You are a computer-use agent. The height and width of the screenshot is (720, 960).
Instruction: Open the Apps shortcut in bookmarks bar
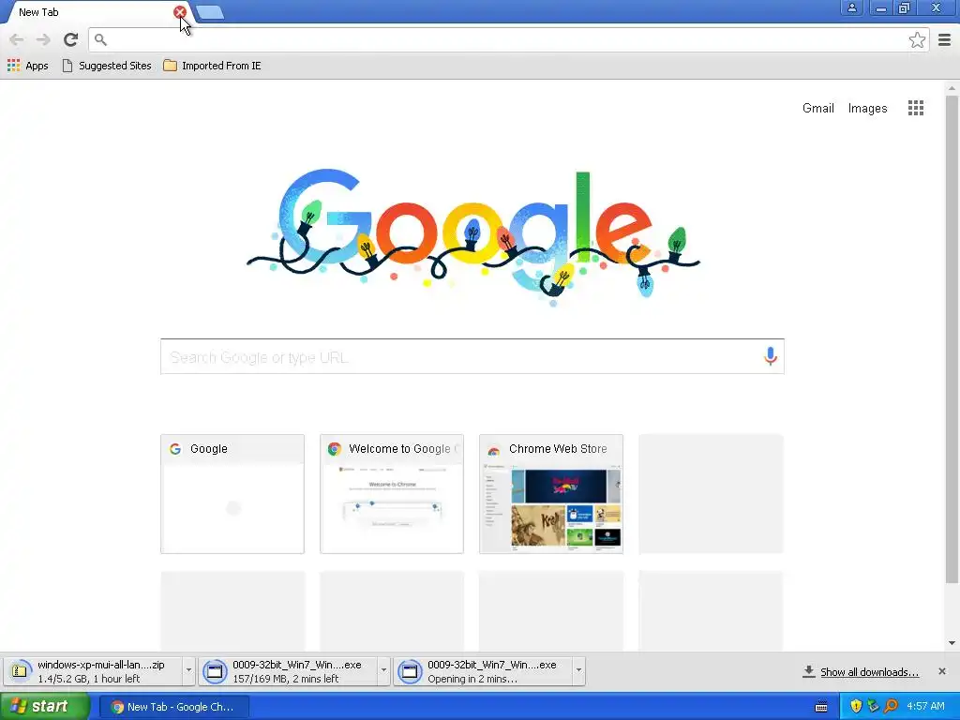[27, 66]
